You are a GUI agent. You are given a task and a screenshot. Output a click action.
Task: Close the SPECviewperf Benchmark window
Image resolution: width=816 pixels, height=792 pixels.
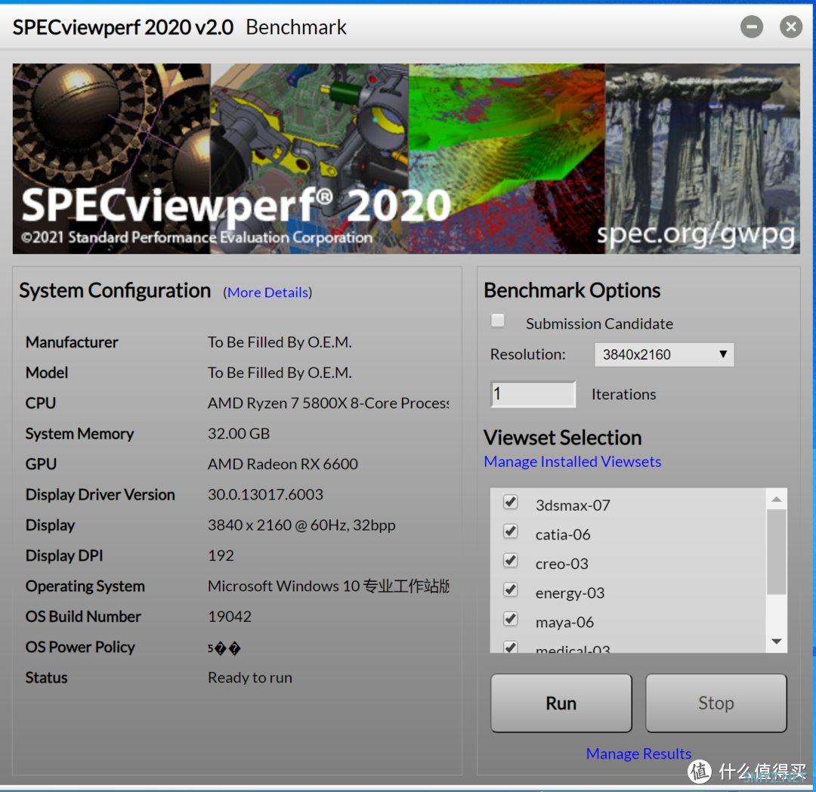(x=790, y=26)
